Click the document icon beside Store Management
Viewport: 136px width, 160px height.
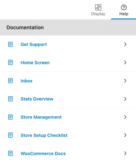10,117
